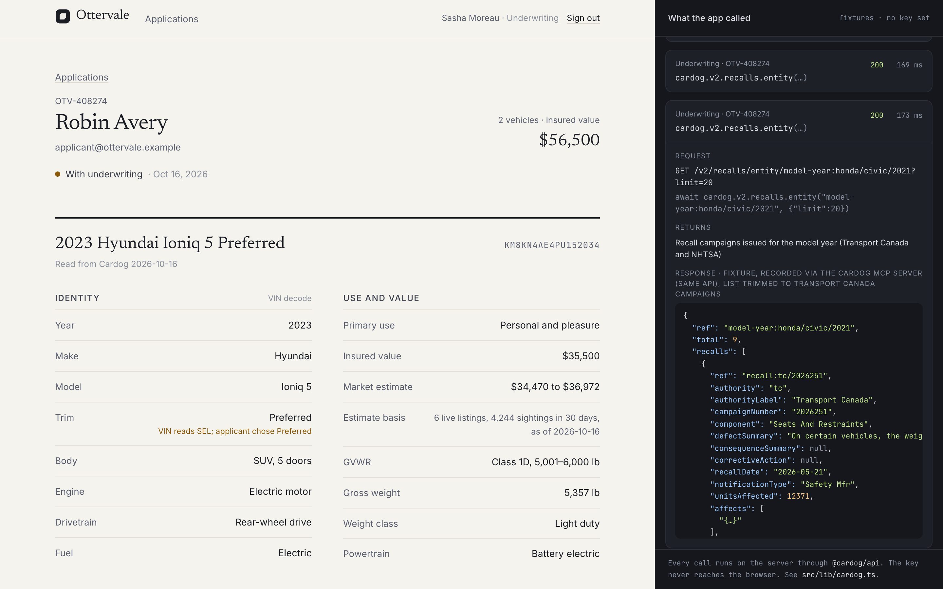The image size is (943, 589).
Task: Click the Light duty weight class value
Action: pos(577,524)
